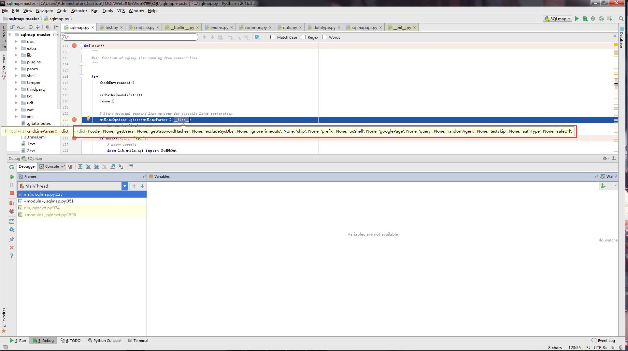The width and height of the screenshot is (628, 351).
Task: Hide the debug tool window
Action: coord(614,158)
